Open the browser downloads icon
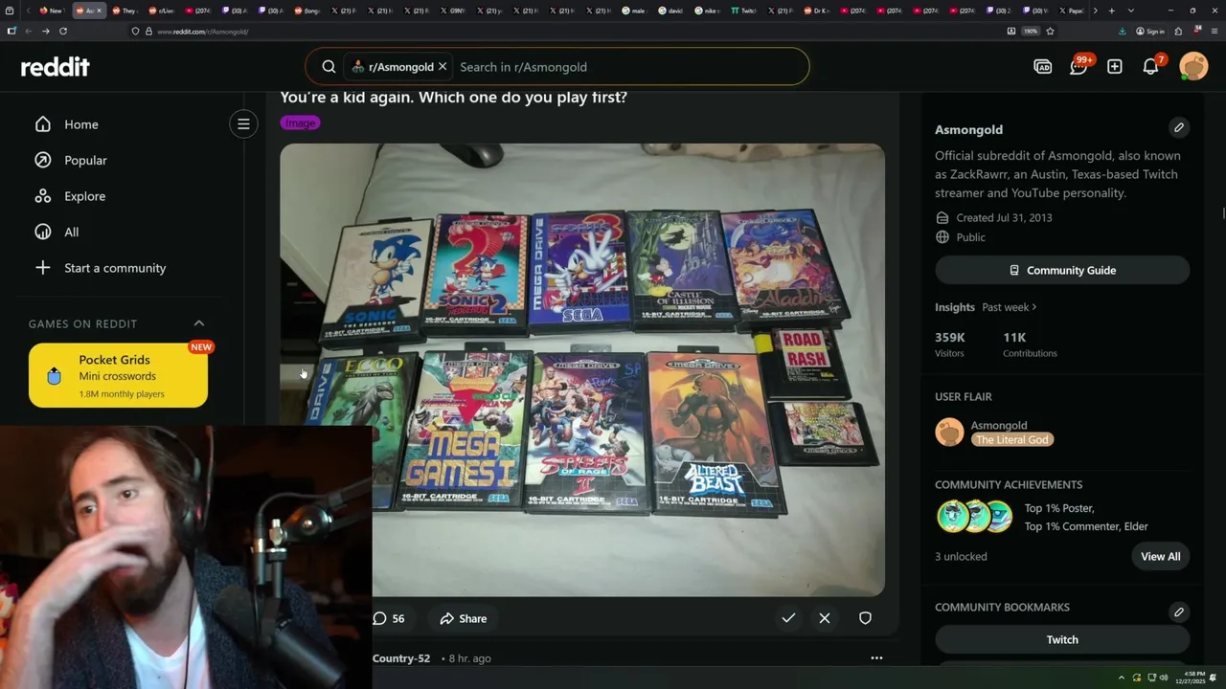The width and height of the screenshot is (1226, 689). click(1123, 31)
